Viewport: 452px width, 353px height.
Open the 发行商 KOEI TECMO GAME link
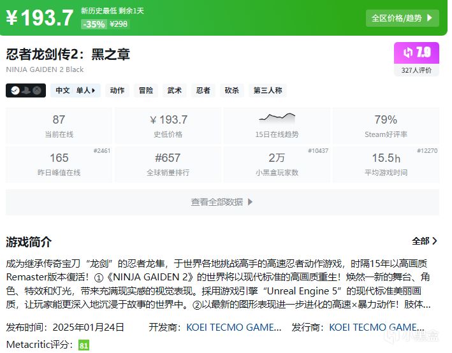tap(377, 328)
